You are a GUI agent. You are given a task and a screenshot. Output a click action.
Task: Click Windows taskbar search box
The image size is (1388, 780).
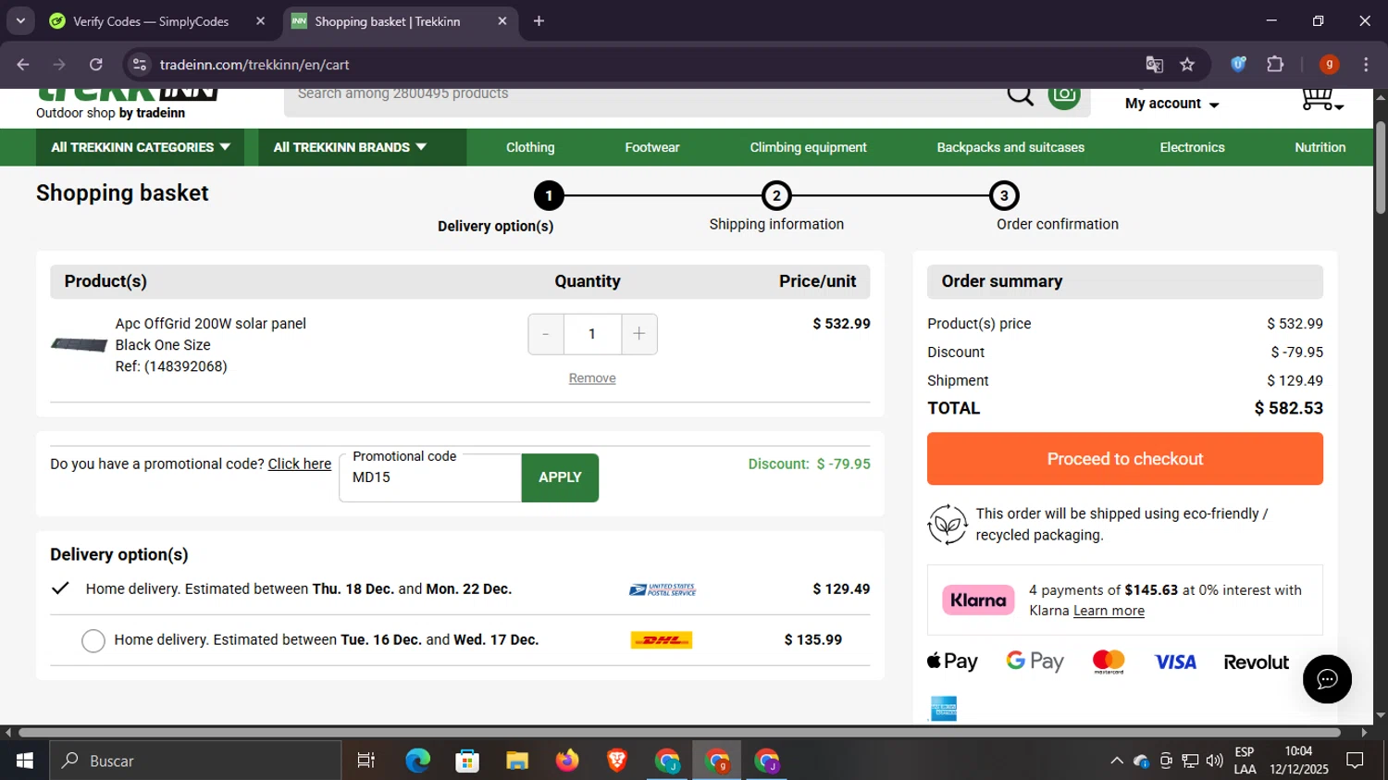195,761
